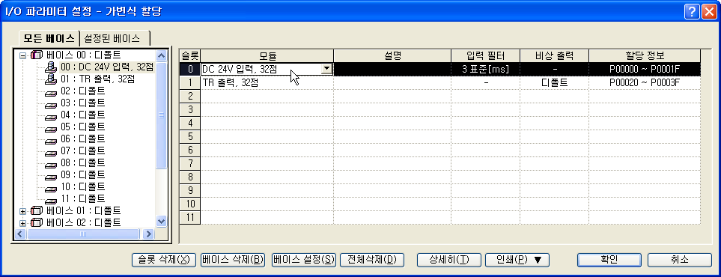The height and width of the screenshot is (277, 721).
Task: Click the 슬롯 삭제(X) button
Action: tap(164, 260)
